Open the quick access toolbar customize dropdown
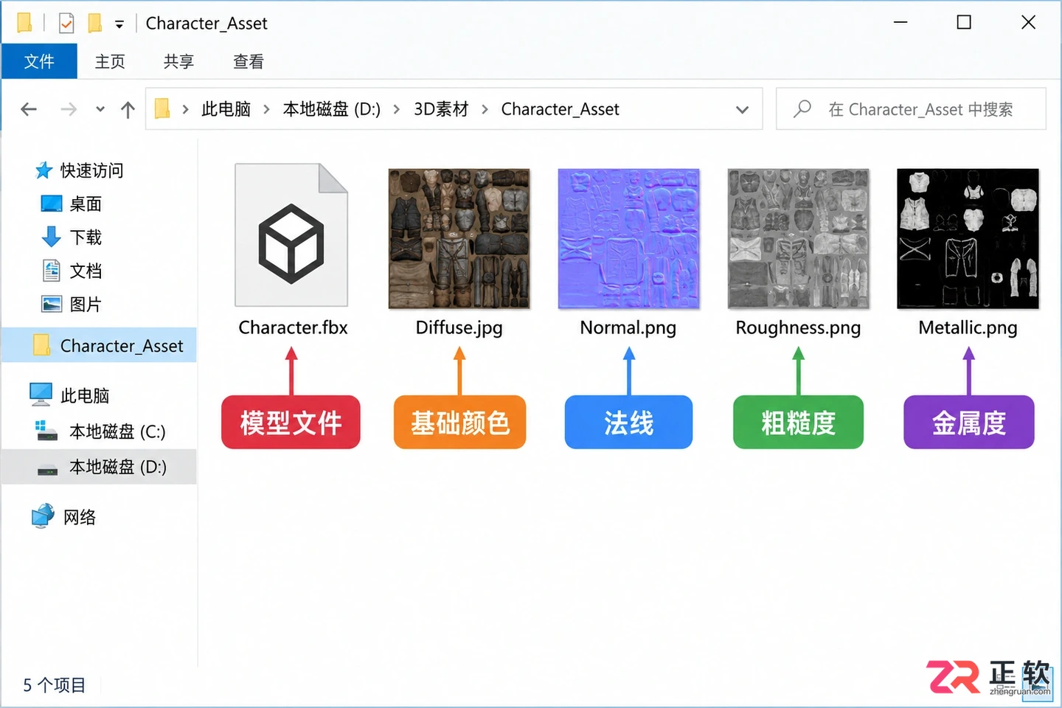This screenshot has width=1062, height=708. [x=119, y=24]
